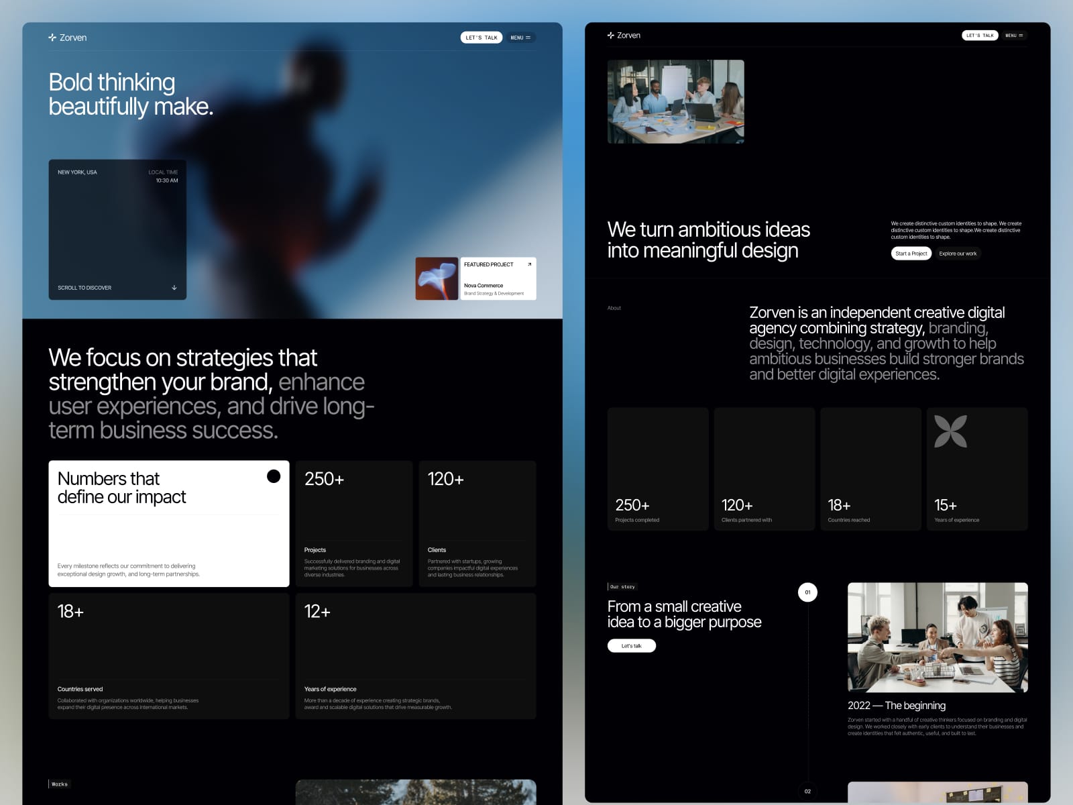
Task: Open the MENU hamburger in right mockup
Action: click(1014, 36)
